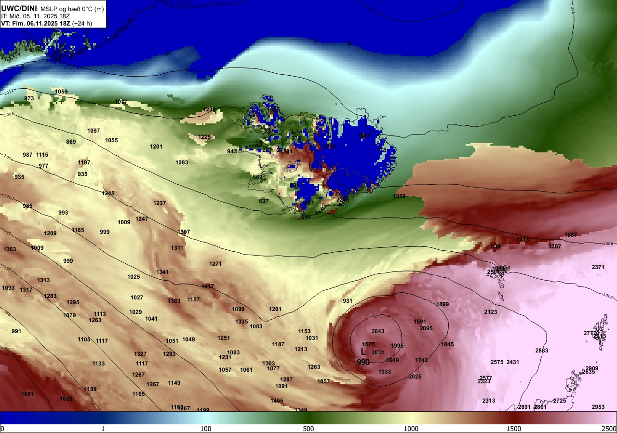Image resolution: width=617 pixels, height=433 pixels.
Task: Click the map value '2095'
Action: coord(426,328)
